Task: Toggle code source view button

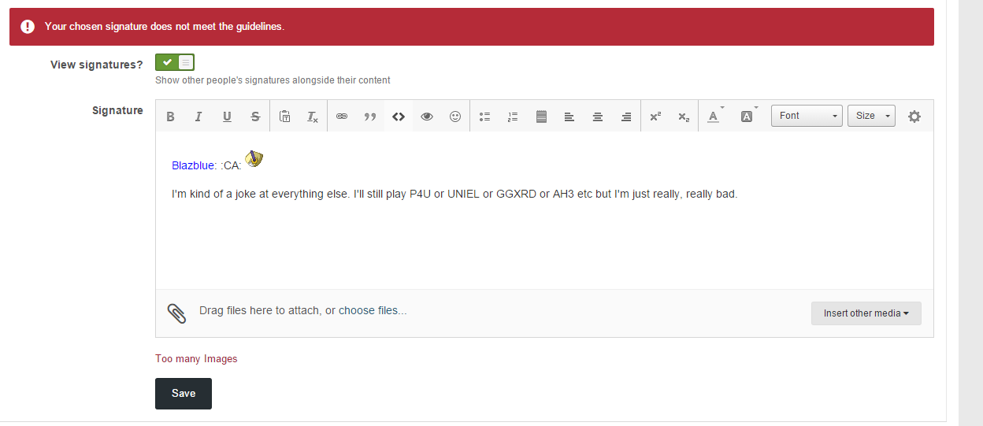Action: click(399, 117)
